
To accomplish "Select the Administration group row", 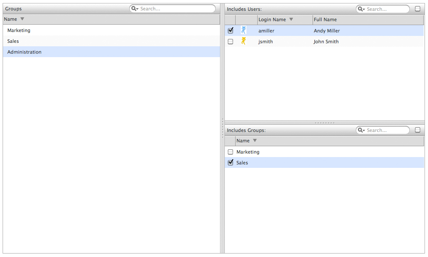I will coord(25,52).
